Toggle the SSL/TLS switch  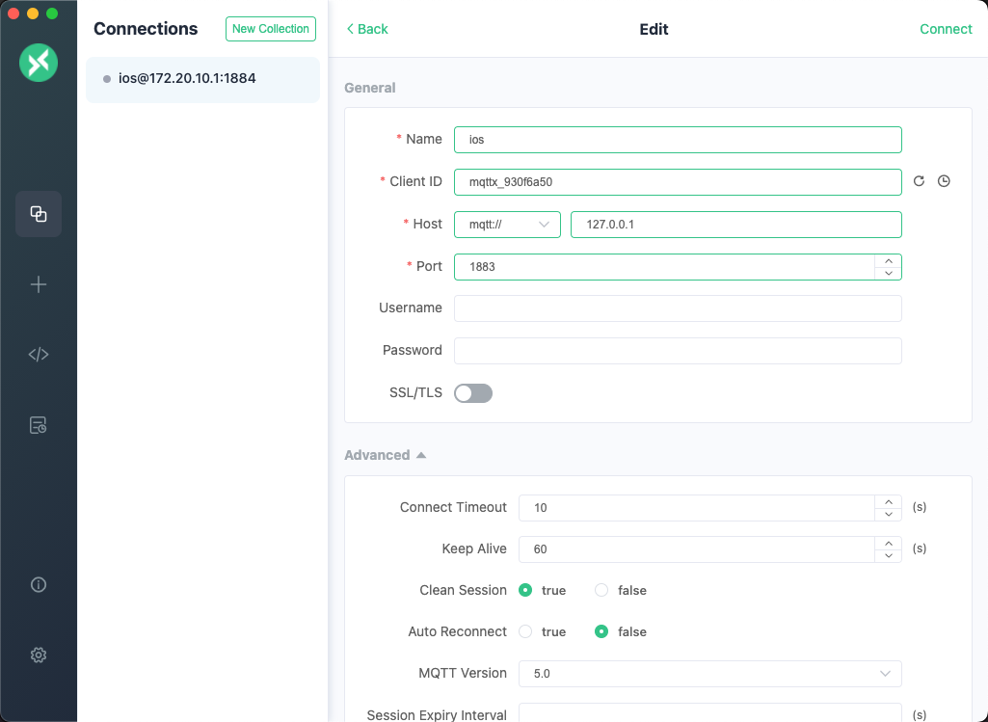click(x=473, y=393)
